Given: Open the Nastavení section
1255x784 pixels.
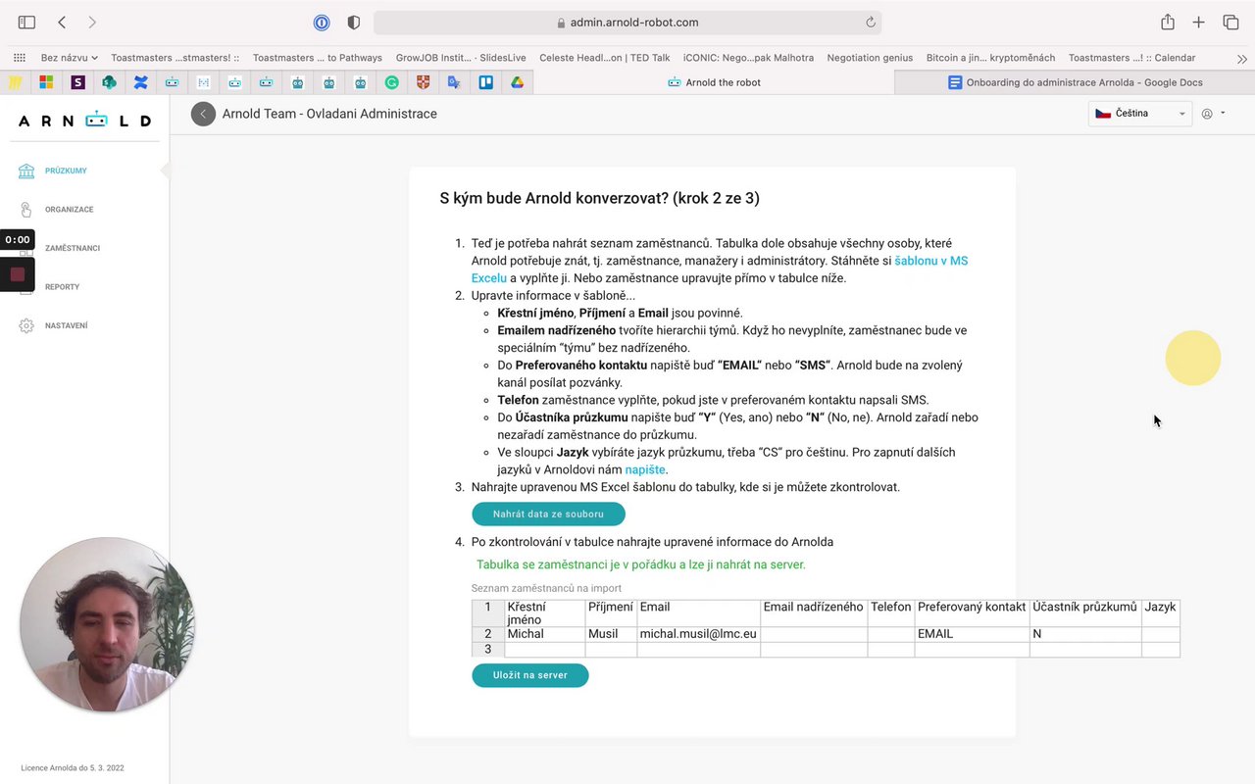Looking at the screenshot, I should point(66,325).
